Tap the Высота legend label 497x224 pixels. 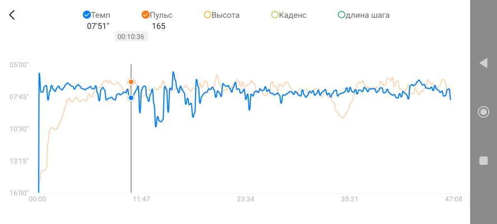[x=225, y=15]
